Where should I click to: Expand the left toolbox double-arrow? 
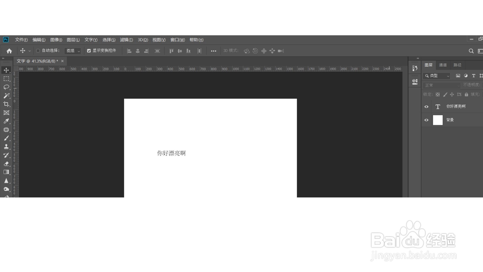pyautogui.click(x=3, y=58)
